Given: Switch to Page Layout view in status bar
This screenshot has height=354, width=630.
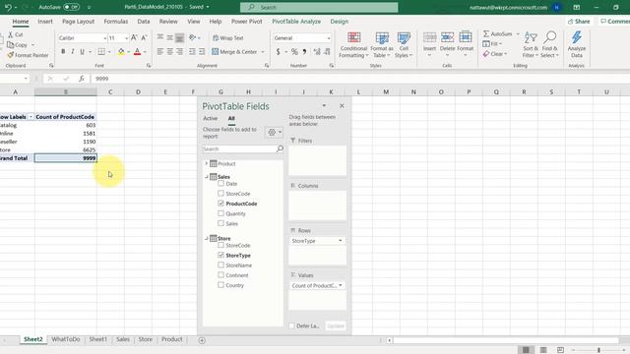Looking at the screenshot, I should click(542, 350).
